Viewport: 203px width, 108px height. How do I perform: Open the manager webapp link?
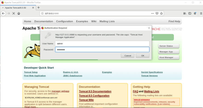pyautogui.click(x=60, y=91)
